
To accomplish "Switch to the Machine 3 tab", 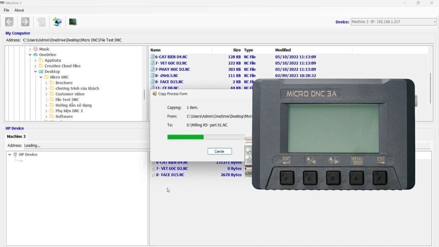I will [16, 136].
